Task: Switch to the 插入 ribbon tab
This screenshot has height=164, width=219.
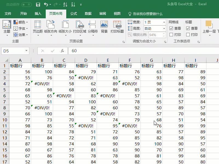Action: (38, 13)
